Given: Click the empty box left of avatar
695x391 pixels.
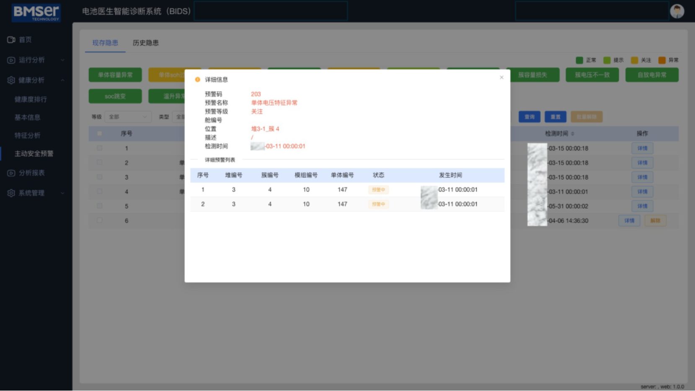Looking at the screenshot, I should click(x=592, y=11).
